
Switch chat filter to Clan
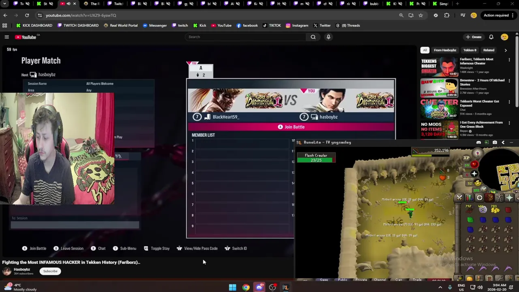point(399,280)
